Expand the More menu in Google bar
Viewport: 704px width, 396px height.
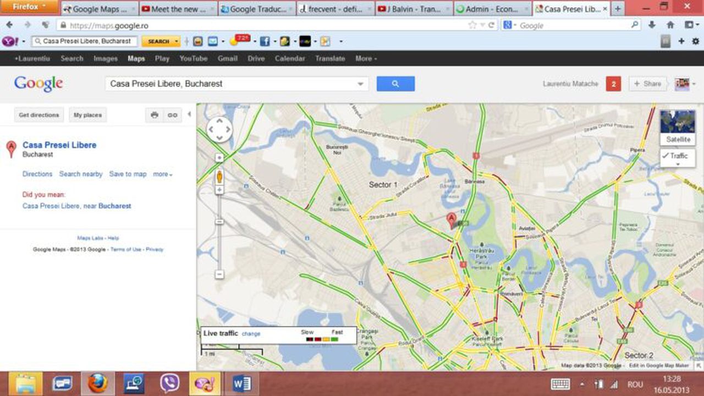coord(366,58)
